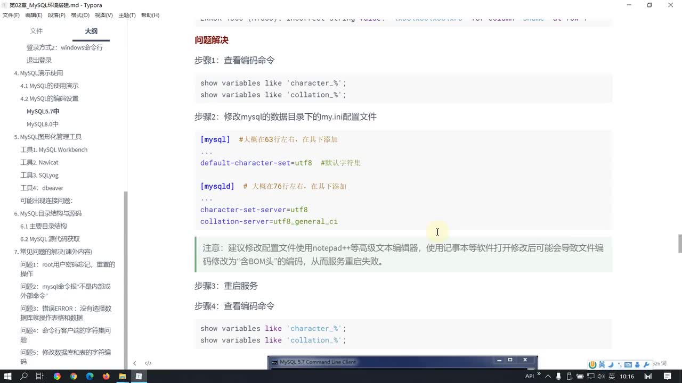Jump to outline item 退出登录
The width and height of the screenshot is (682, 383).
39,60
